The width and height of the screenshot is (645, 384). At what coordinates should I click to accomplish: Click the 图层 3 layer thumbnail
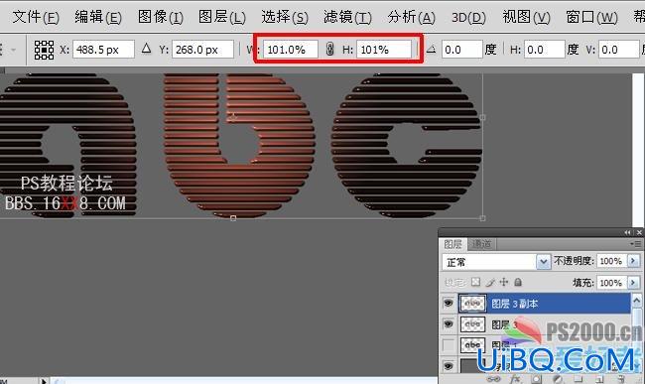(x=472, y=324)
